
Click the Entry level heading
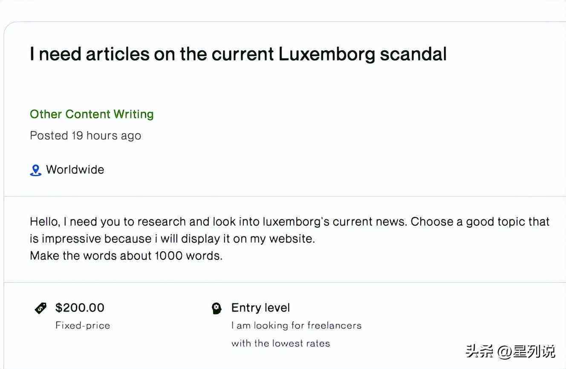260,308
